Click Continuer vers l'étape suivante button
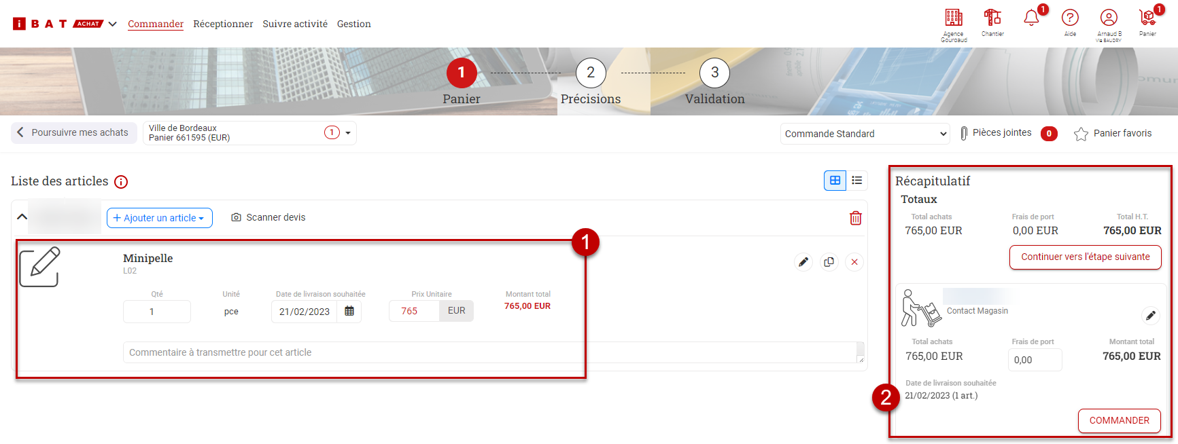The height and width of the screenshot is (444, 1178). tap(1085, 257)
